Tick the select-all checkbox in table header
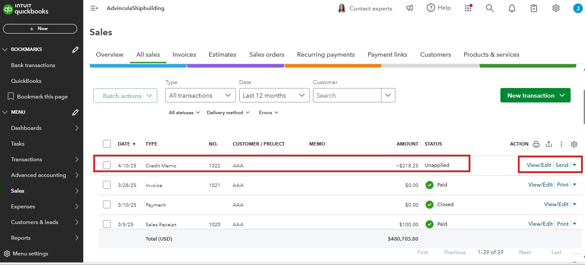The height and width of the screenshot is (265, 585). pos(107,144)
